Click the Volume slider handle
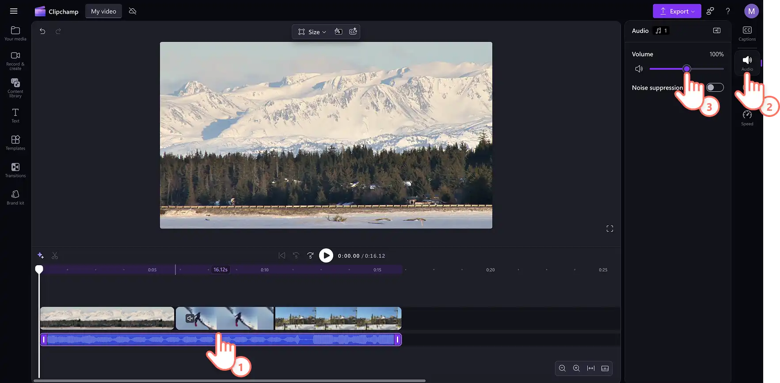This screenshot has height=383, width=780. click(686, 69)
